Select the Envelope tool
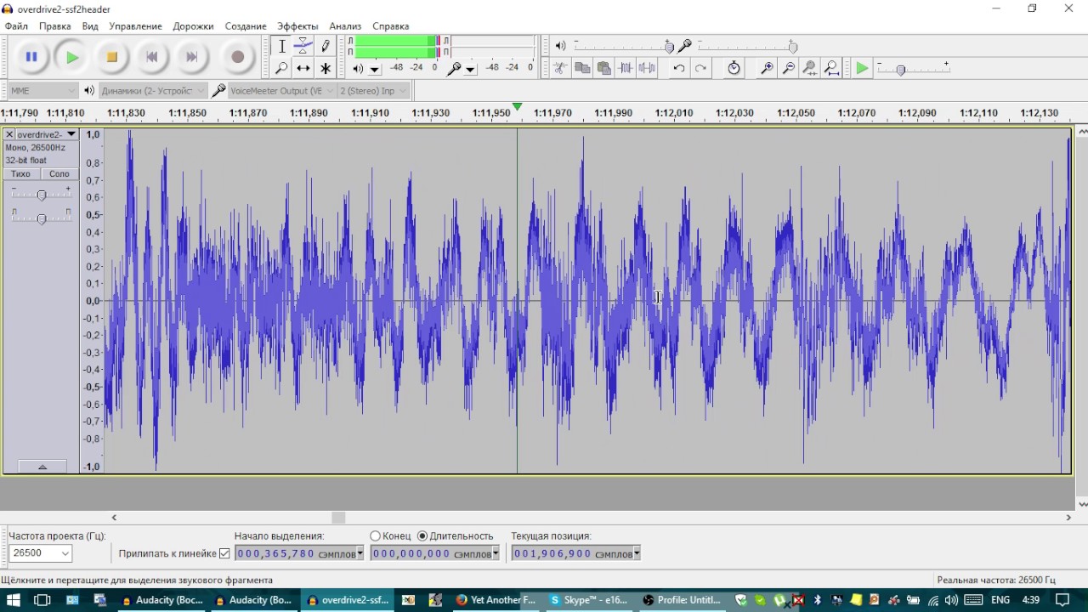 [303, 47]
